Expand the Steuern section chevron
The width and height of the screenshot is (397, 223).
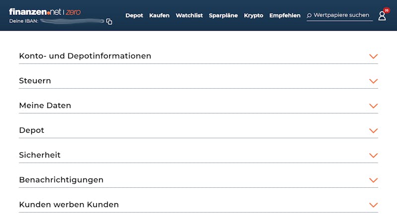click(x=373, y=81)
